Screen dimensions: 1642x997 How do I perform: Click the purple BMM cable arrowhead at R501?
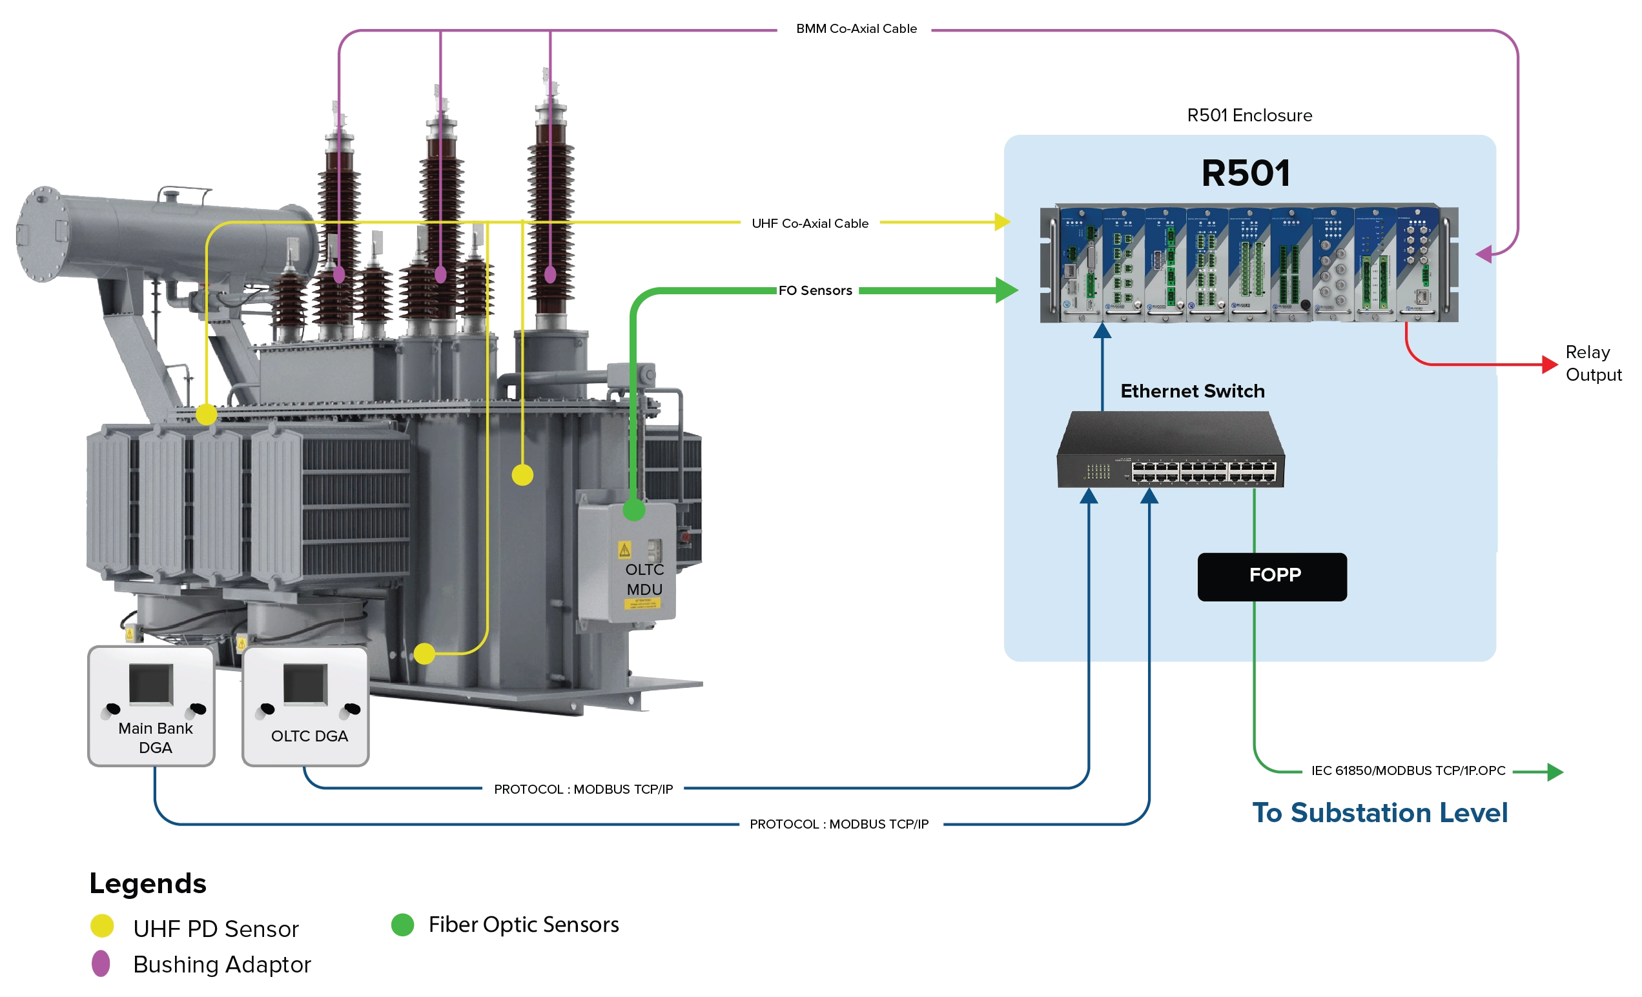point(1483,254)
